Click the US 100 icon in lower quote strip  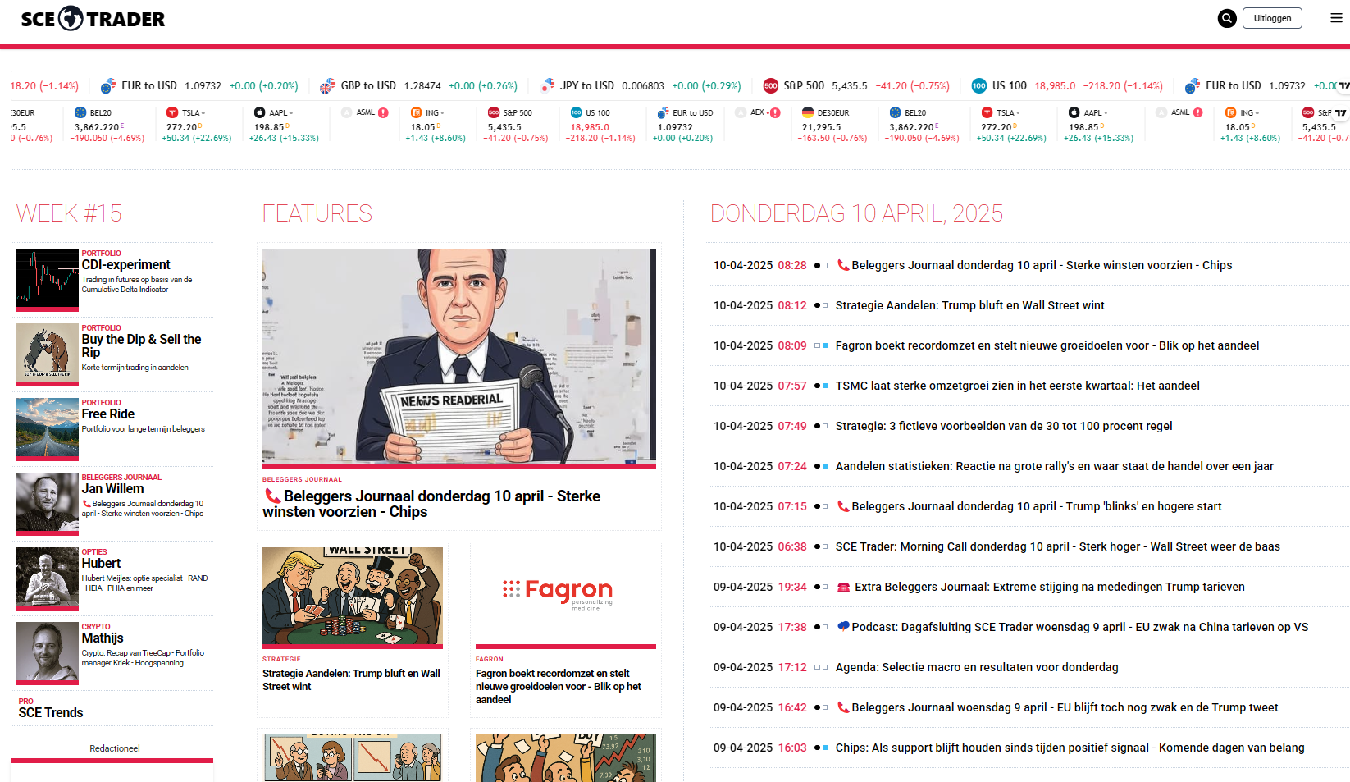577,112
